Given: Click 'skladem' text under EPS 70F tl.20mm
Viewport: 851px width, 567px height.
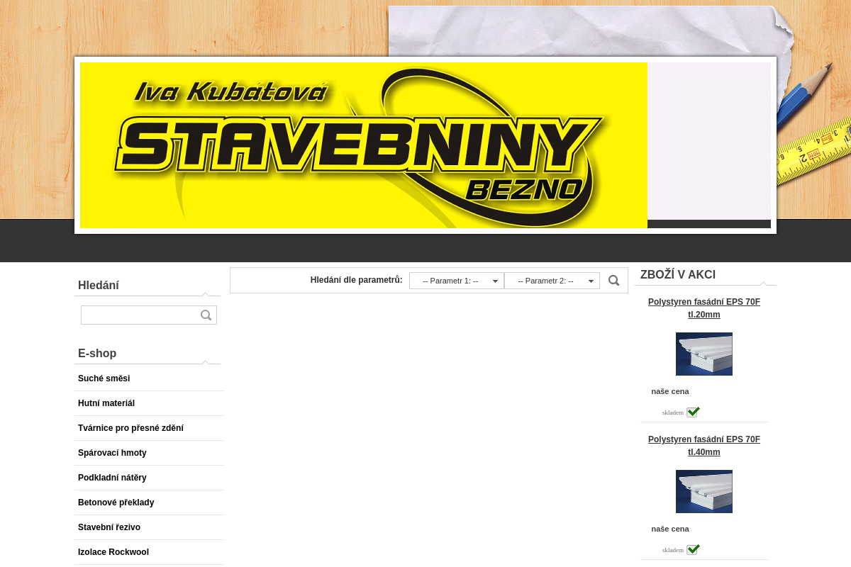Looking at the screenshot, I should 673,412.
